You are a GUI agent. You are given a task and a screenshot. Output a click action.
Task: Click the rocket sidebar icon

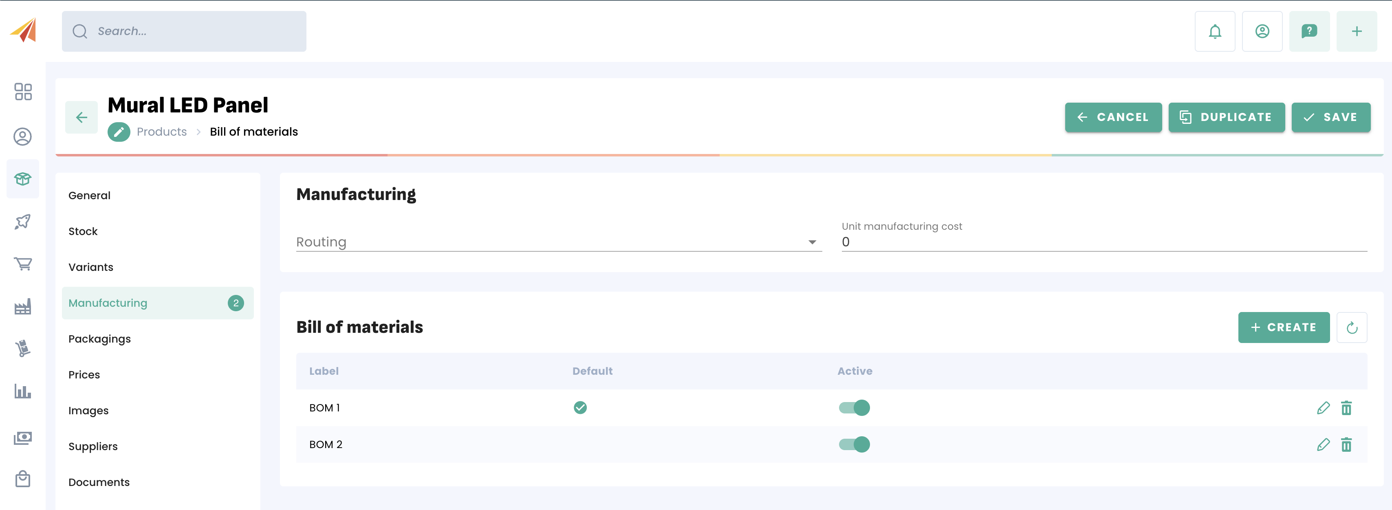(x=23, y=222)
